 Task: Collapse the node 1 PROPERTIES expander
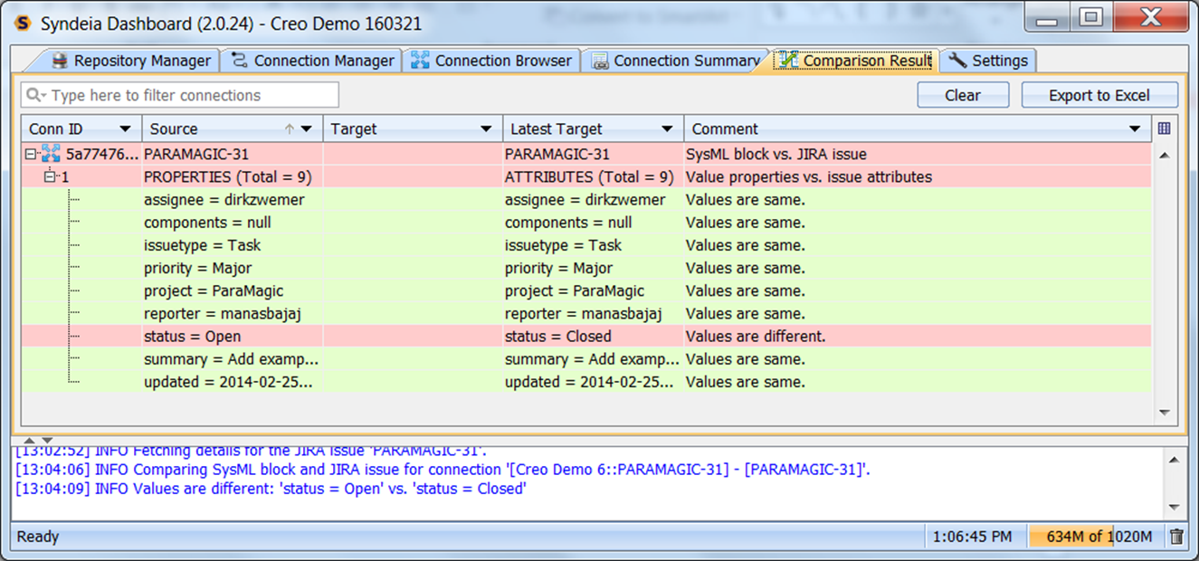point(50,176)
